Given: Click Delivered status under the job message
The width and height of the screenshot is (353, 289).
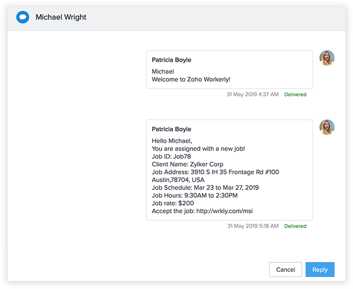Looking at the screenshot, I should coord(295,226).
